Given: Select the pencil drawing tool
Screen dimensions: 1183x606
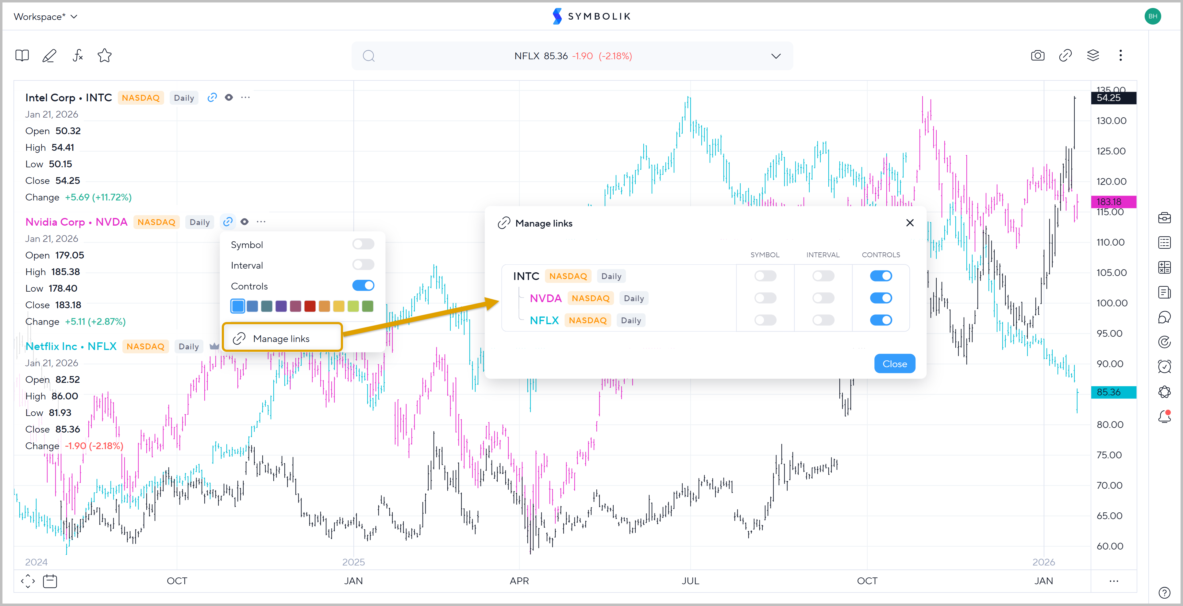Looking at the screenshot, I should tap(49, 56).
